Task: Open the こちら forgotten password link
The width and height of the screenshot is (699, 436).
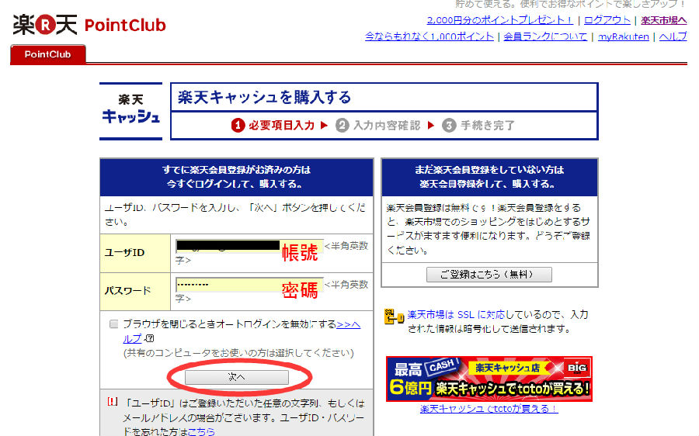Action: [201, 431]
